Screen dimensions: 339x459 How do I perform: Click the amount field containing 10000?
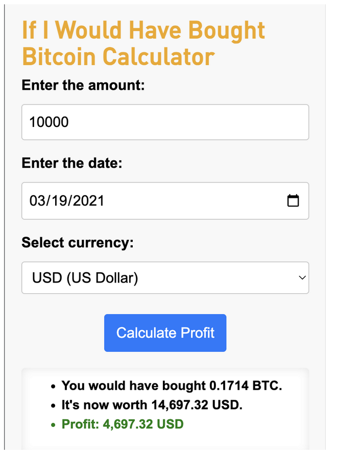point(165,122)
